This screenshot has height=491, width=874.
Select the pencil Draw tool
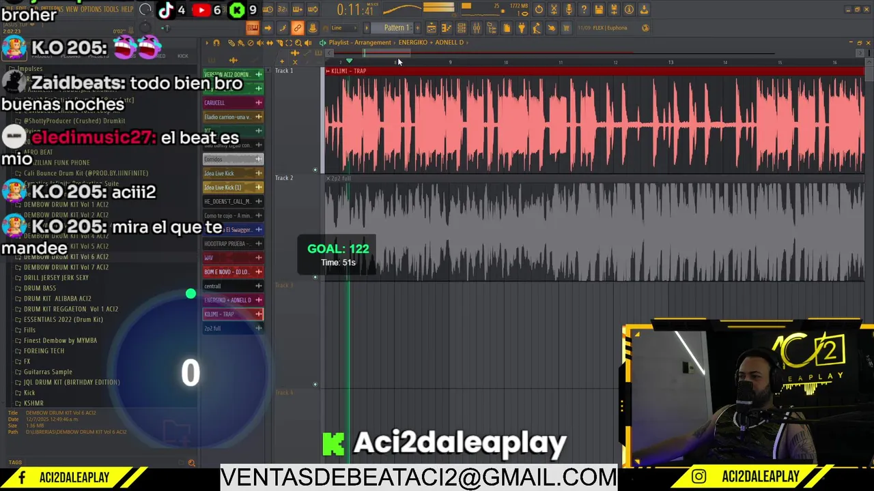pos(231,42)
